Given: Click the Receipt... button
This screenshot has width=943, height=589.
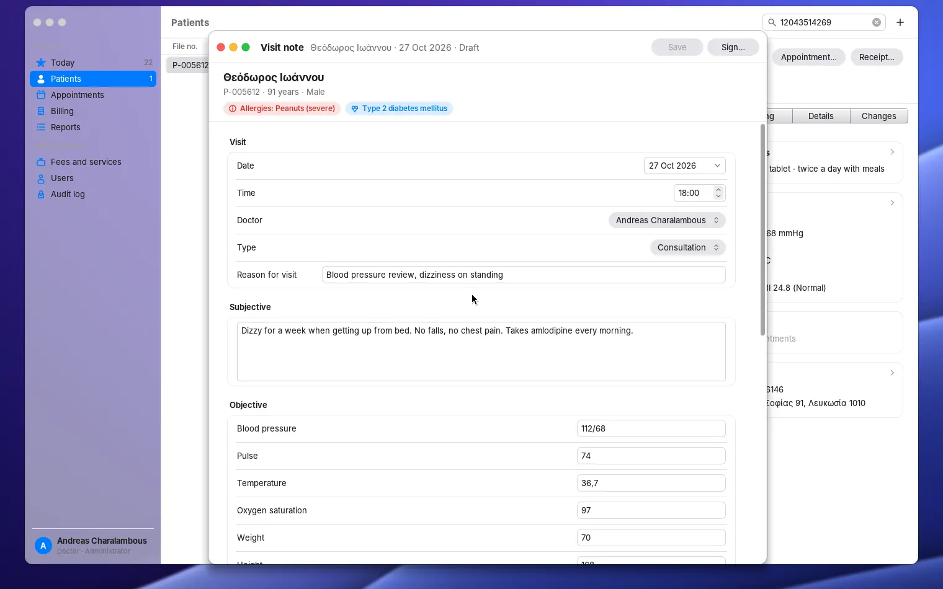Looking at the screenshot, I should pyautogui.click(x=877, y=57).
